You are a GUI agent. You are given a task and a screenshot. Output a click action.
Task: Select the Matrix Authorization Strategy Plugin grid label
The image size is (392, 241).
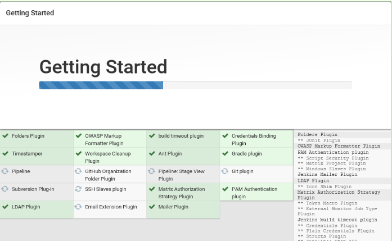(x=182, y=193)
